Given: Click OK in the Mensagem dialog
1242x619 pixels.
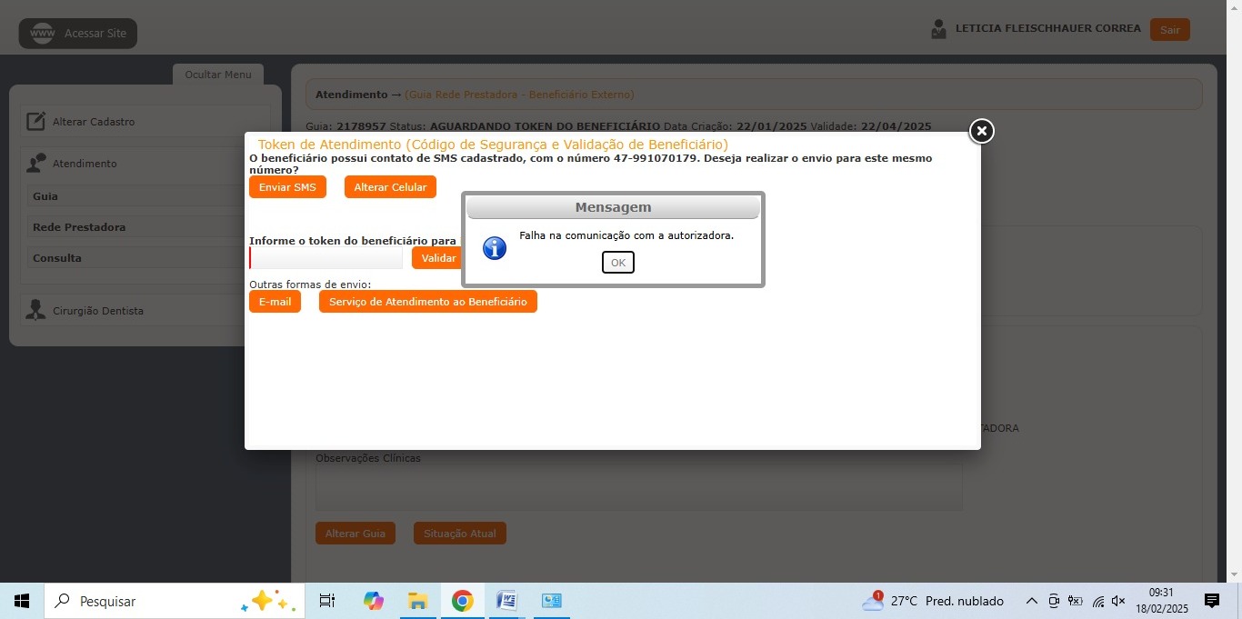Looking at the screenshot, I should click(617, 263).
